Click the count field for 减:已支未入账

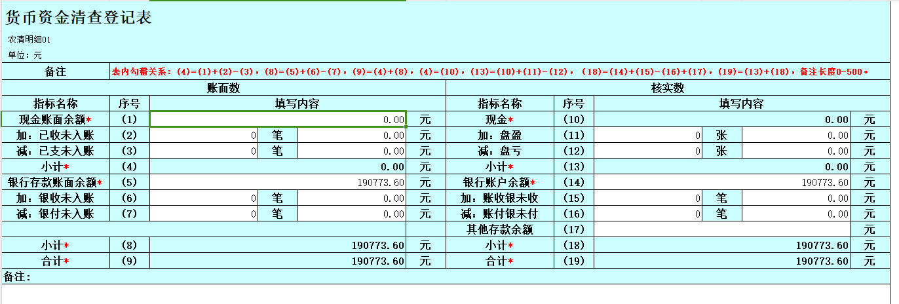(x=204, y=151)
